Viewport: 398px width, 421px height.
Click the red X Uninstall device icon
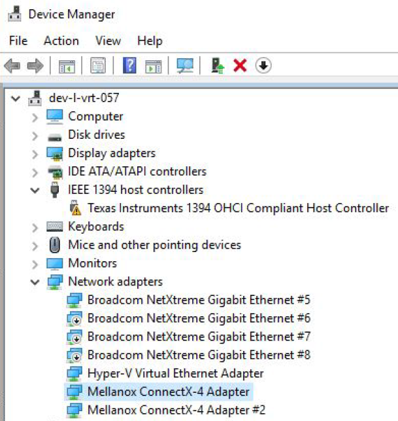point(240,65)
